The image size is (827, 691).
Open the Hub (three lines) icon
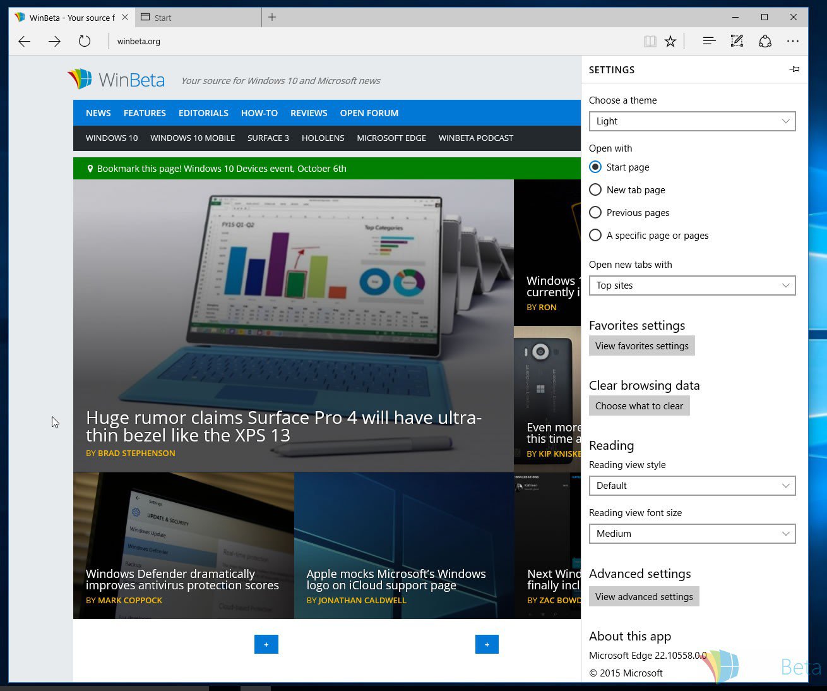709,41
